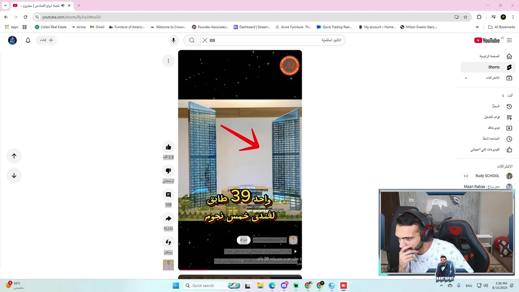
Task: Open Microsoft Edge from the taskbar
Action: click(x=272, y=286)
